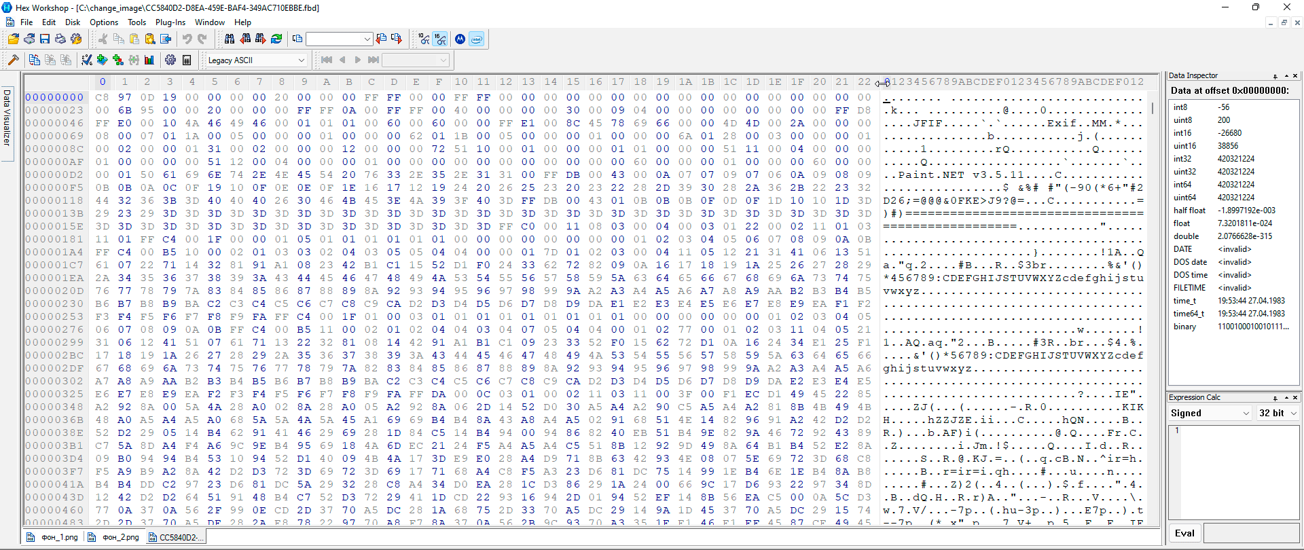Open the Paste Special clipboard icon

pos(150,39)
